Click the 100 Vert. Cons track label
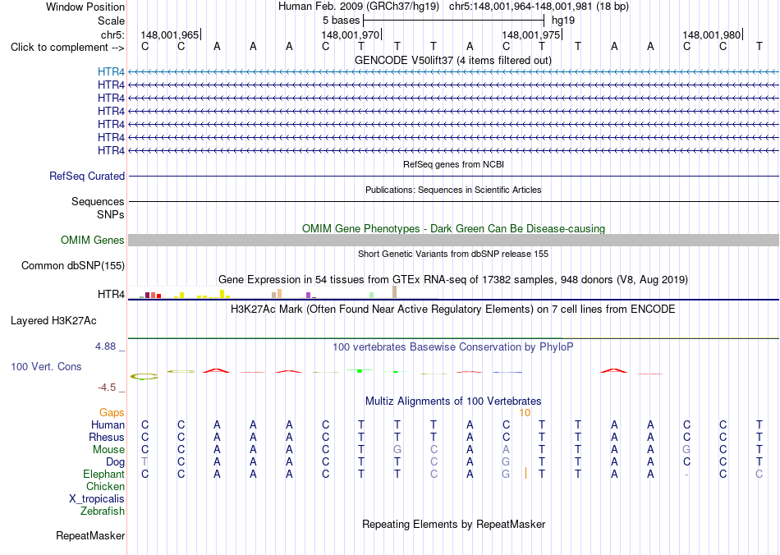Screen dimensions: 780x555 pos(46,366)
